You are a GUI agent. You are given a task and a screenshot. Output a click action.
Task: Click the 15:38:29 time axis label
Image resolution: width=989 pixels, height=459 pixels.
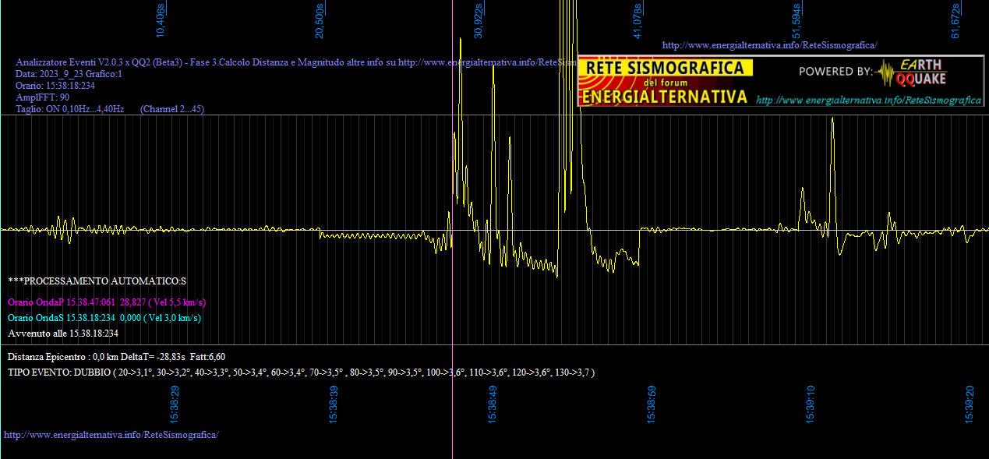click(175, 404)
